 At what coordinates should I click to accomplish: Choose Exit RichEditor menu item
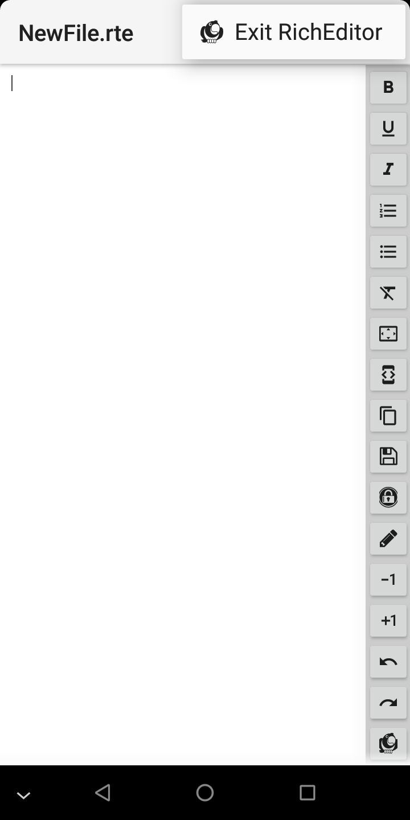pyautogui.click(x=294, y=32)
